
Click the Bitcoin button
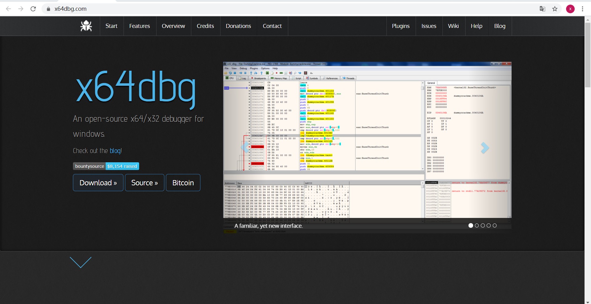click(x=183, y=183)
